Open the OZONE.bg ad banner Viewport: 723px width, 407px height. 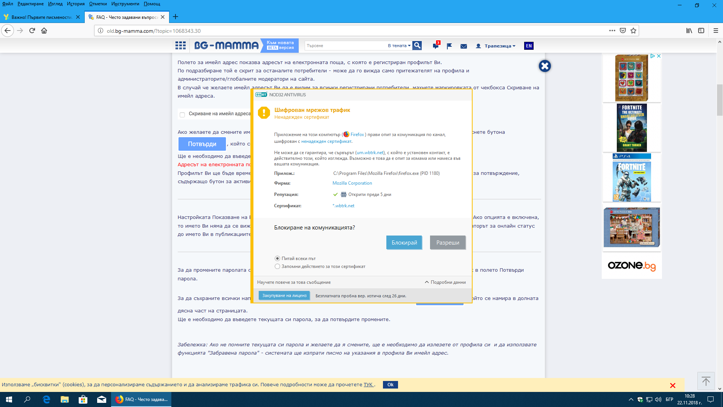(x=631, y=266)
